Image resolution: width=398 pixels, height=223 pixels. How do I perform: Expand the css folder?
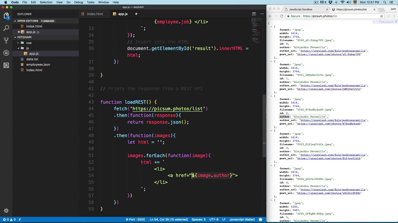pos(29,43)
